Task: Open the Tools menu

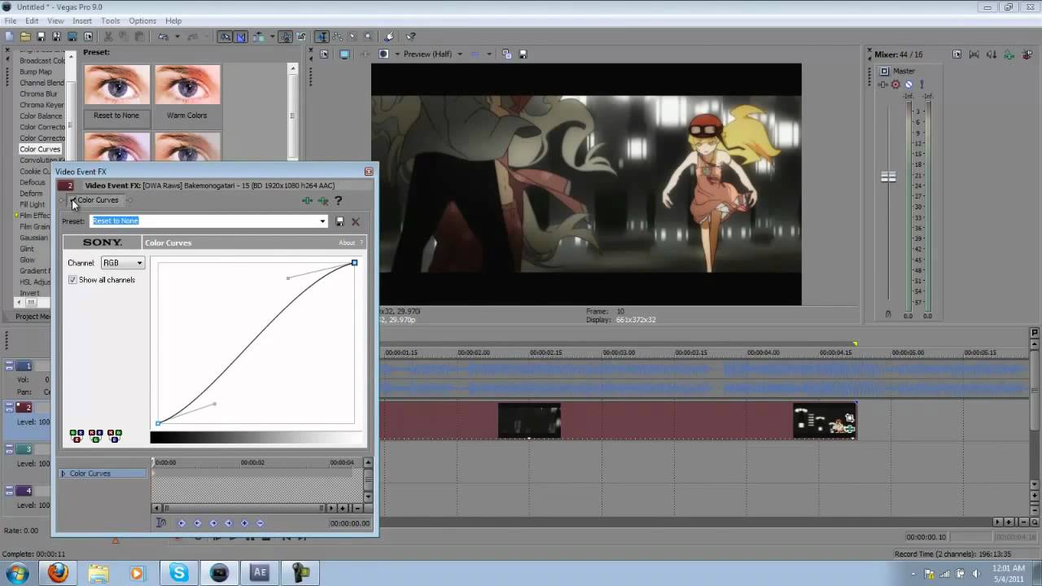Action: coord(110,20)
